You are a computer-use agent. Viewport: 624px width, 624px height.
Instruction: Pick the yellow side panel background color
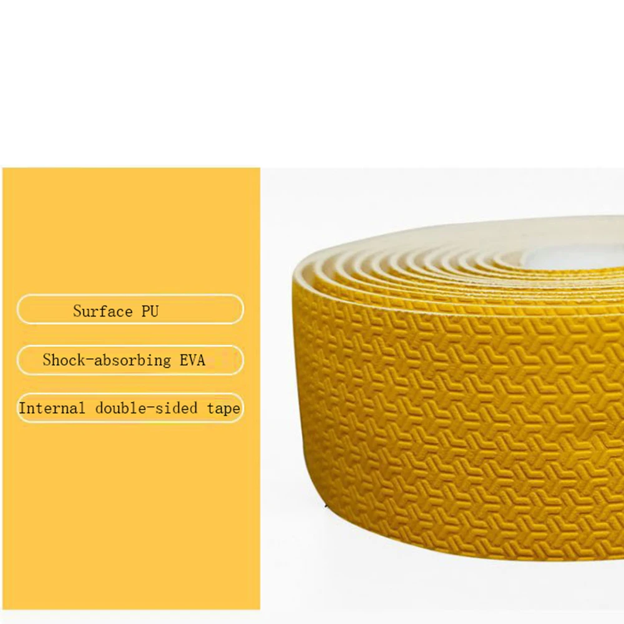(x=131, y=517)
